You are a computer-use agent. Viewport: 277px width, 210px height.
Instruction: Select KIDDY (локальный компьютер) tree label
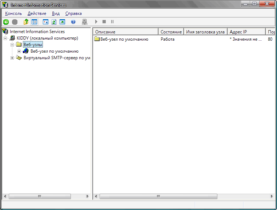tap(47, 38)
